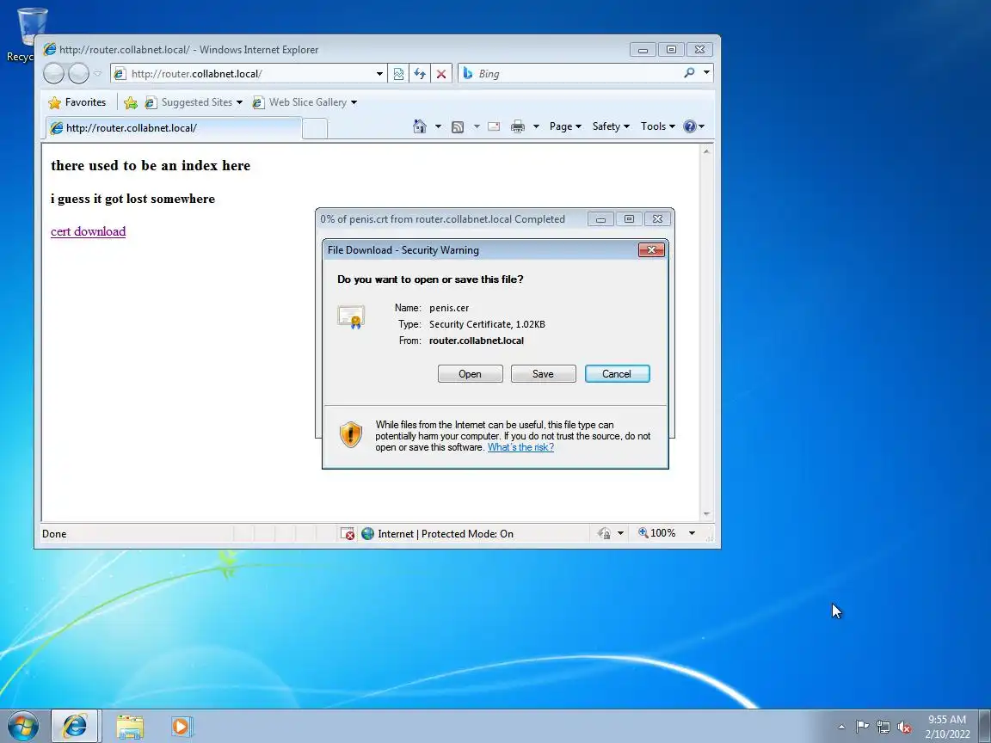Start search with the magnifier icon
This screenshot has width=991, height=743.
tap(689, 72)
